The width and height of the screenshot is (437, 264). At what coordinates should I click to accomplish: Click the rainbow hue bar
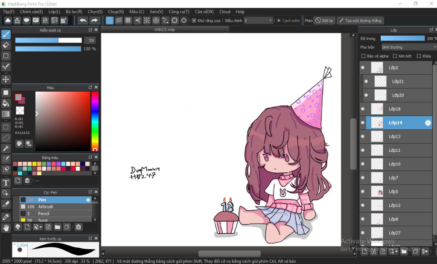[95, 121]
